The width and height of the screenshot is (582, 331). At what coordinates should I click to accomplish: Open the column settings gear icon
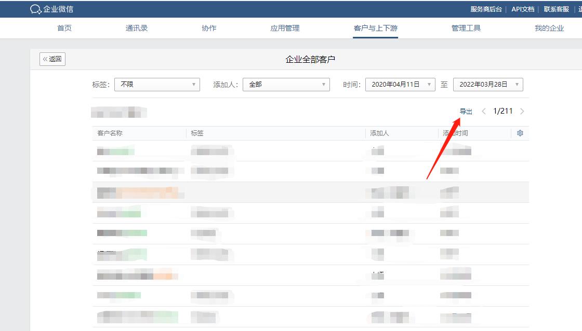pyautogui.click(x=520, y=133)
